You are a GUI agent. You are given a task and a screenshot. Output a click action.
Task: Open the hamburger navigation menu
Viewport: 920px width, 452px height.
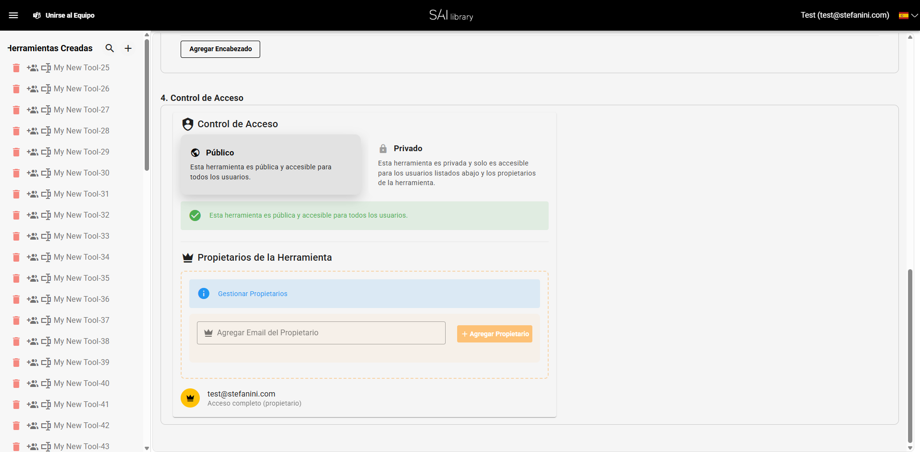click(14, 15)
